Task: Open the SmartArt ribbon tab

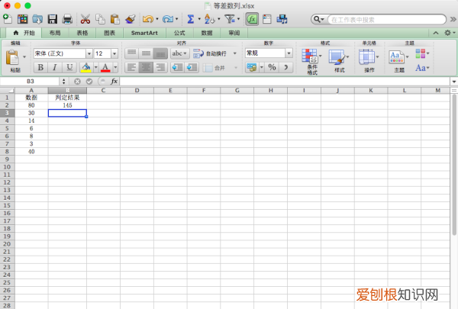Action: (144, 34)
